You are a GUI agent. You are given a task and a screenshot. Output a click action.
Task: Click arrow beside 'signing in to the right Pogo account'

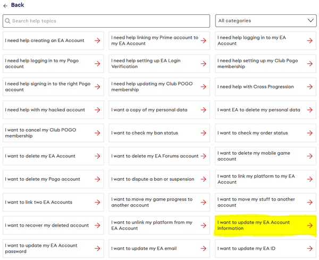[97, 87]
